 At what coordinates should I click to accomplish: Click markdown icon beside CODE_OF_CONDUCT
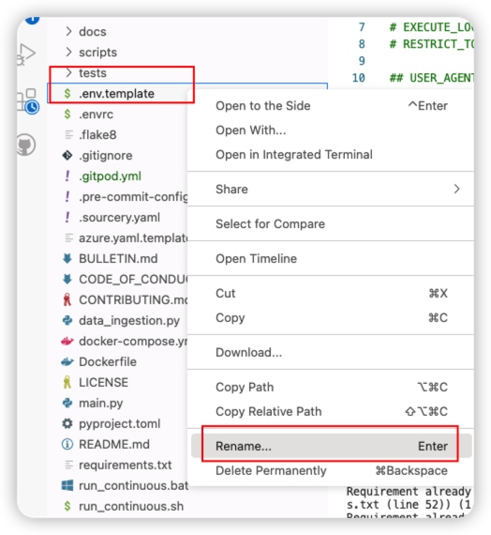(67, 279)
